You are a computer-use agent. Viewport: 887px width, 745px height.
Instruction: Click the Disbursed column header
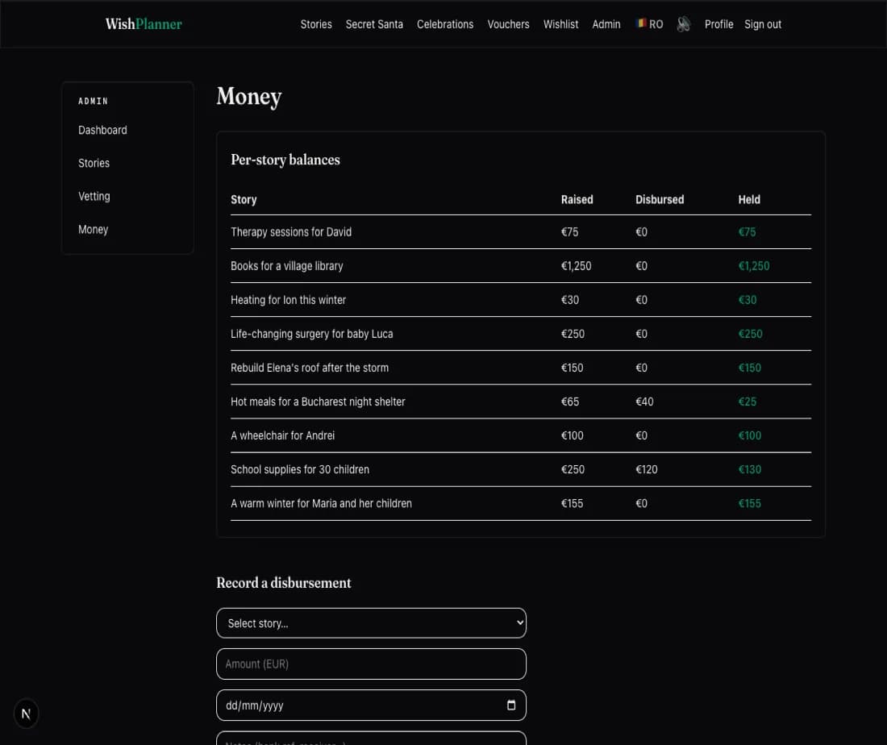click(x=660, y=200)
